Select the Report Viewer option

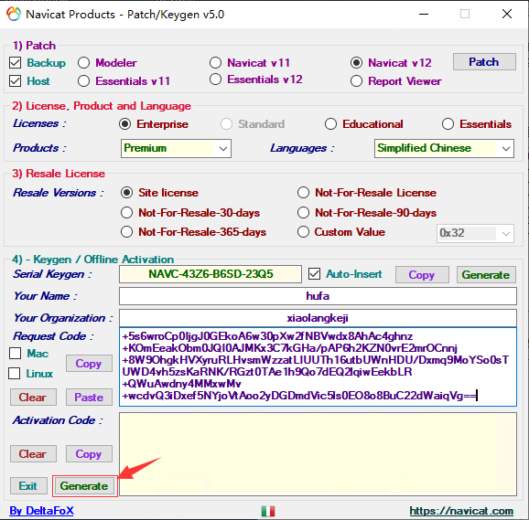pos(356,80)
